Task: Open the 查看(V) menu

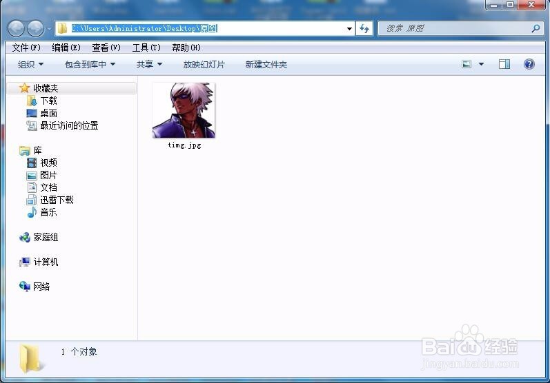Action: point(106,48)
